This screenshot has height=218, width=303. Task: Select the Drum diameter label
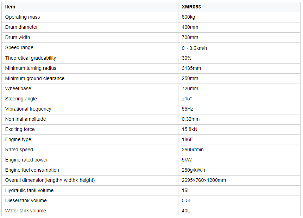coord(21,27)
